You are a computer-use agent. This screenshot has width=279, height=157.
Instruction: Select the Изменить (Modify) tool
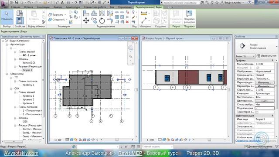pos(7,17)
